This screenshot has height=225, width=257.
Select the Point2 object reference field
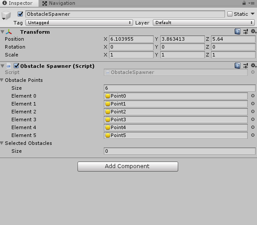pyautogui.click(x=176, y=112)
